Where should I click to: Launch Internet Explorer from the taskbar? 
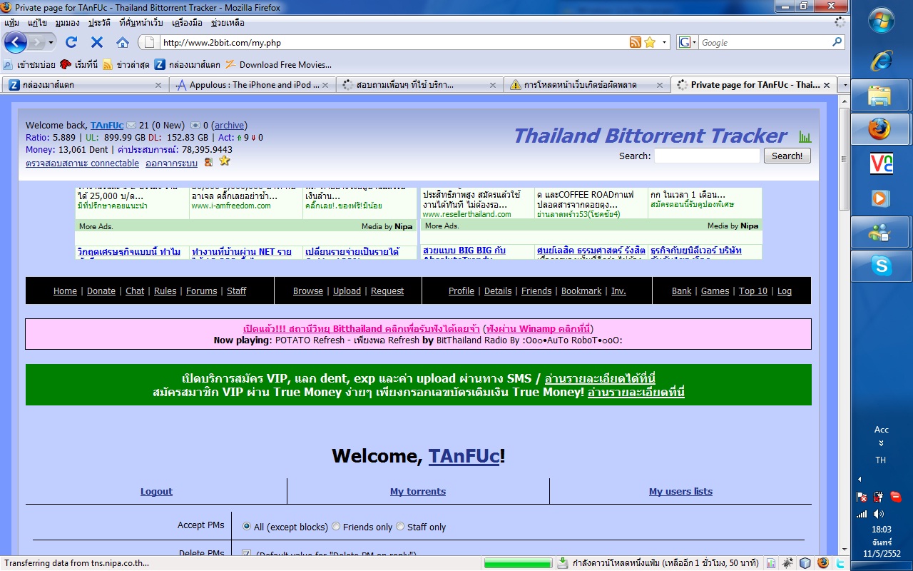(x=882, y=61)
